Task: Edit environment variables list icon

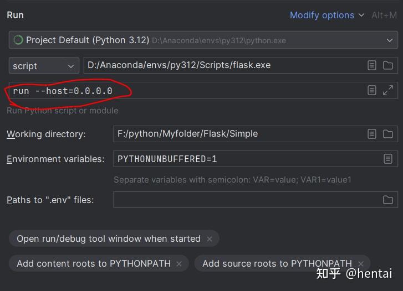Action: tap(388, 159)
